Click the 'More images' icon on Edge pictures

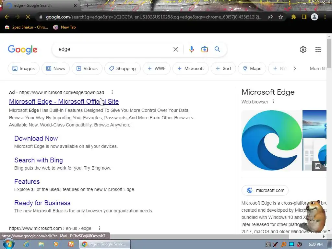(319, 166)
